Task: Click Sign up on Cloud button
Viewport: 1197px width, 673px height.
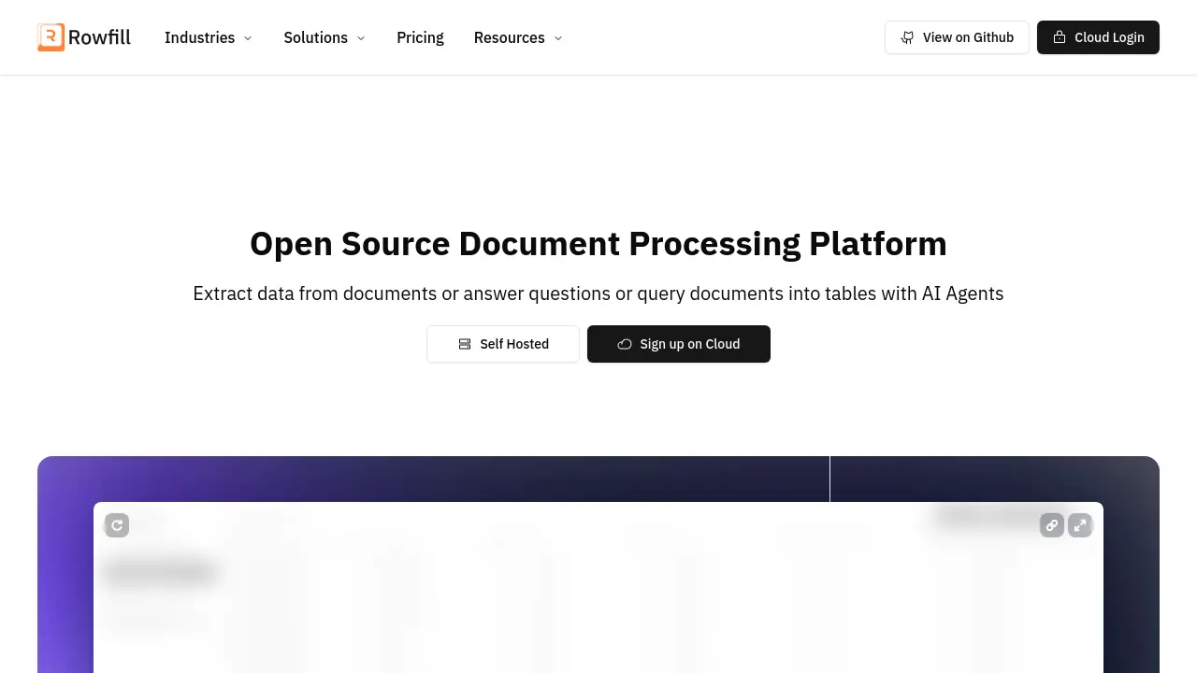Action: point(679,344)
